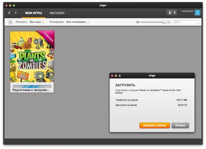The height and width of the screenshot is (149, 206).
Task: Click the download preparation progress bar
Action: [x=32, y=86]
